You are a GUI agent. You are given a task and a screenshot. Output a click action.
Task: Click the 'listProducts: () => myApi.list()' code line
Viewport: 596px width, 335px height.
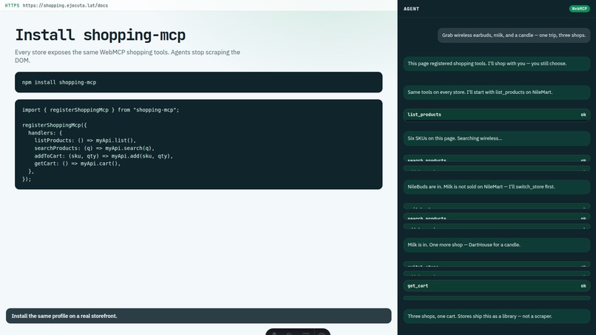coord(85,141)
